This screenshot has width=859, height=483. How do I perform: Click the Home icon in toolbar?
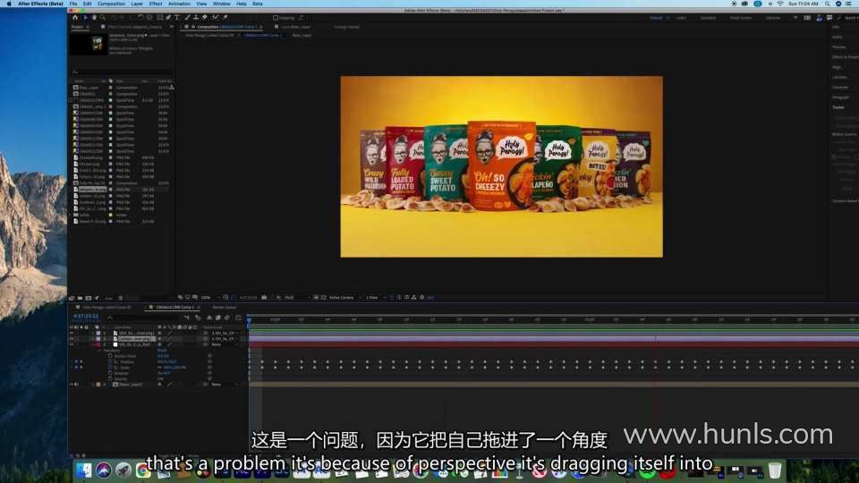coord(75,18)
